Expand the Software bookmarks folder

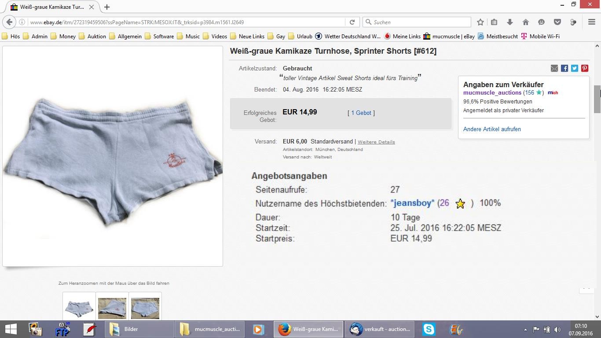click(159, 36)
